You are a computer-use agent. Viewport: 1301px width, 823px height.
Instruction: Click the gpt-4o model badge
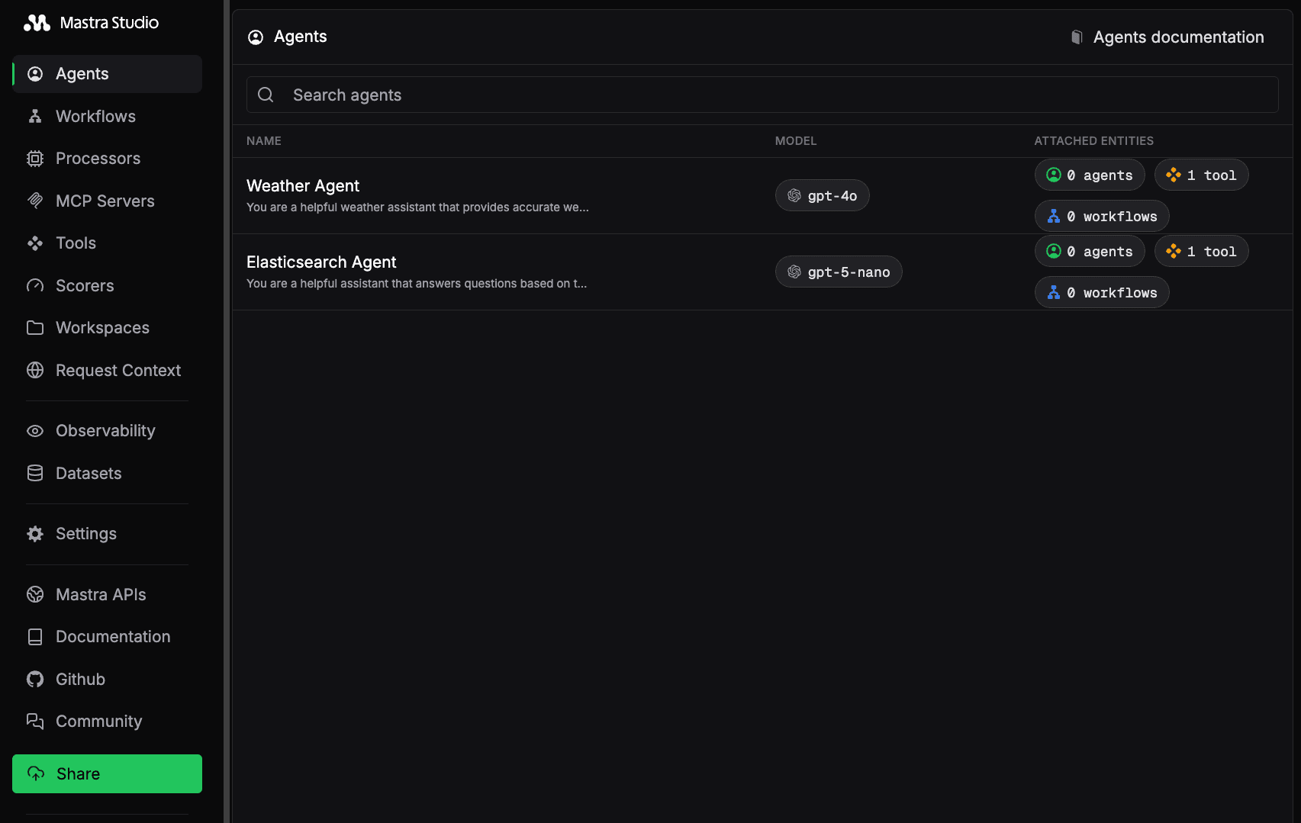point(822,195)
